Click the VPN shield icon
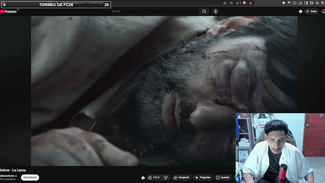This screenshot has width=325, height=183. point(323,3)
